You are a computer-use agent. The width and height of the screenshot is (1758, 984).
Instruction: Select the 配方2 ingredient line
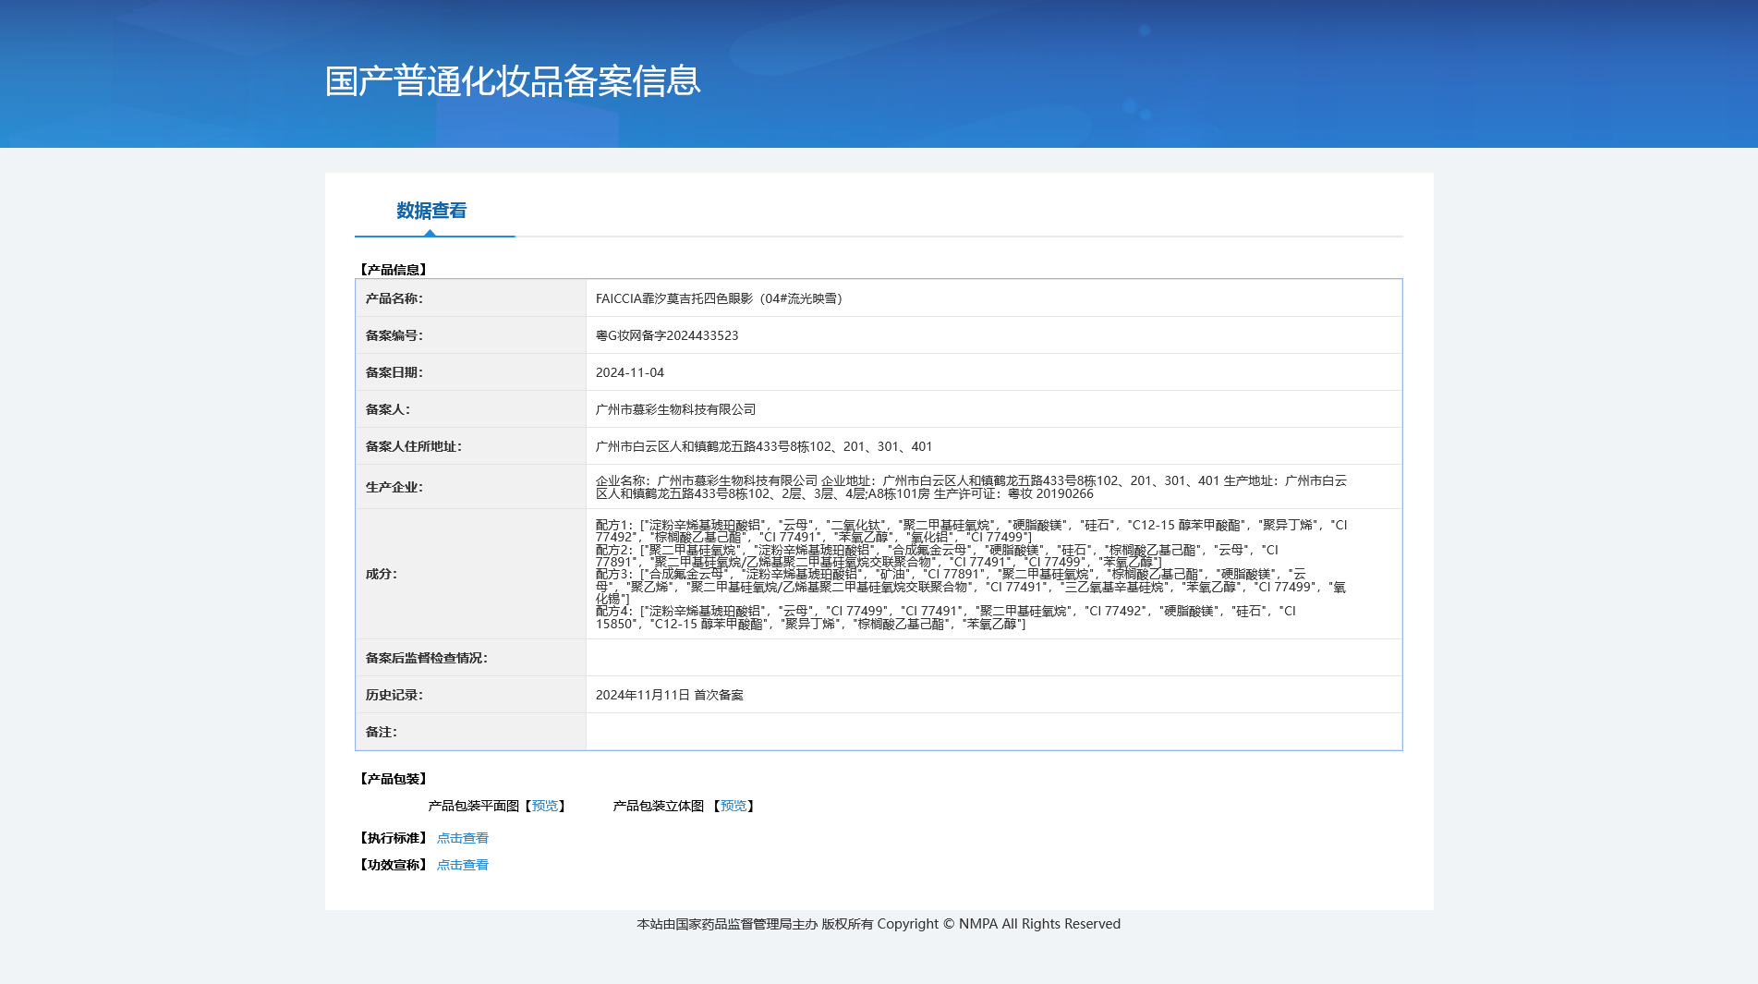(x=937, y=555)
